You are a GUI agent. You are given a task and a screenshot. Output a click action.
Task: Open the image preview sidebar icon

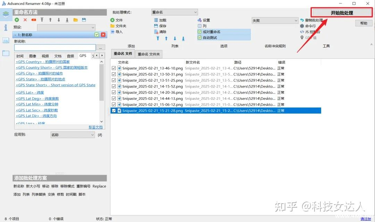click(6, 40)
